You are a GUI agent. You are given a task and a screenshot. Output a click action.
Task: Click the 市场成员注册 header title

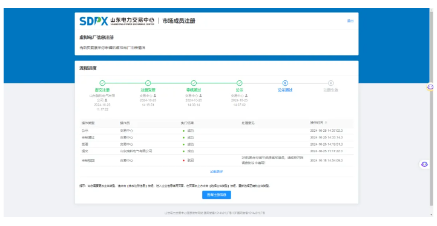tap(179, 21)
